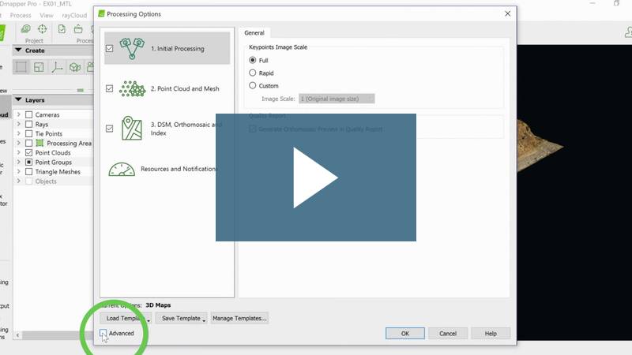Close the Processing Options dialog
Viewport: 632px width, 355px height.
[x=507, y=13]
